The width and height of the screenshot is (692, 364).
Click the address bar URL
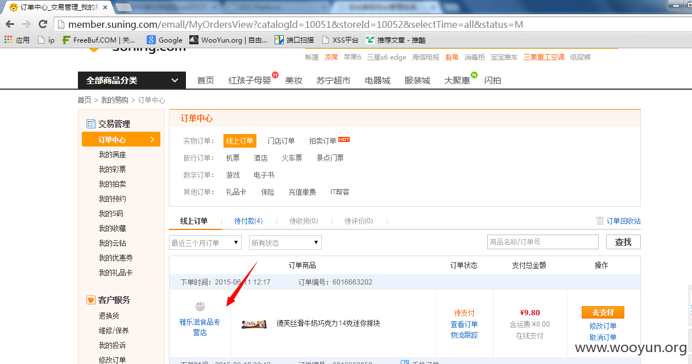(296, 24)
